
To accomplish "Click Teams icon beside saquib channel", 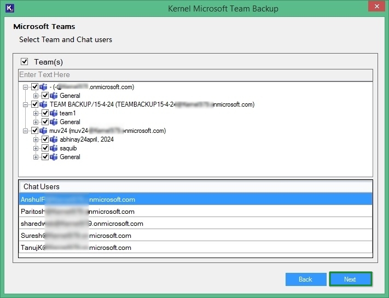I will [x=54, y=148].
